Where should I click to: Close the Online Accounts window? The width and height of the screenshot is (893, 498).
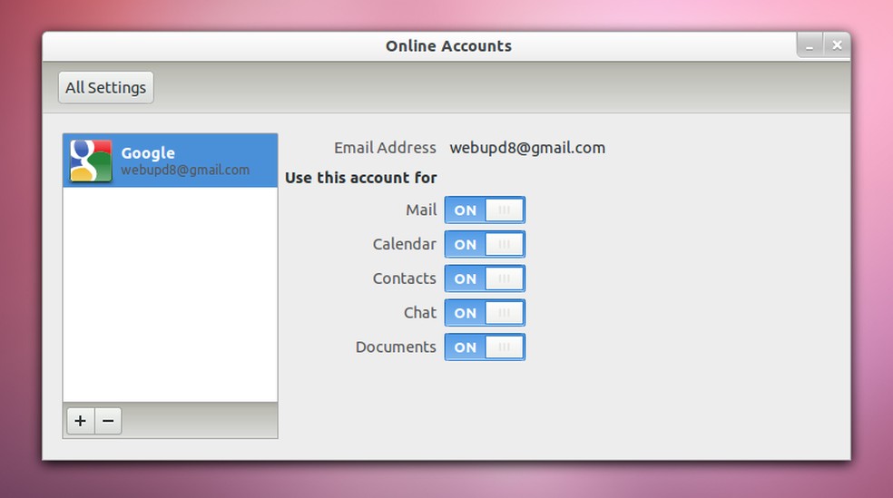click(x=837, y=45)
